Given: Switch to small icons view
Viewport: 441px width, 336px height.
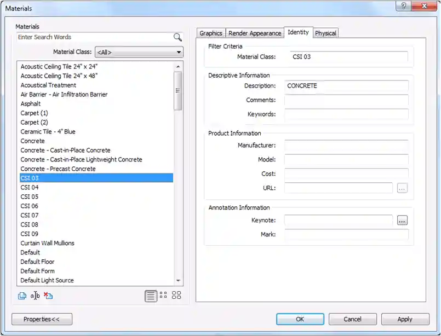Looking at the screenshot, I should pyautogui.click(x=163, y=296).
